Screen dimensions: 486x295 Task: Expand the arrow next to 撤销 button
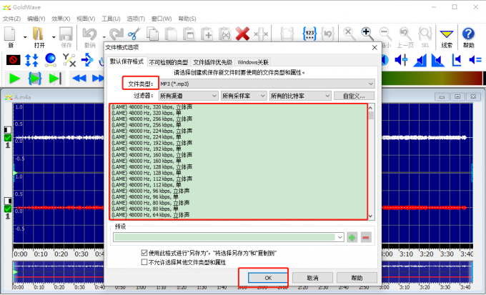(104, 37)
